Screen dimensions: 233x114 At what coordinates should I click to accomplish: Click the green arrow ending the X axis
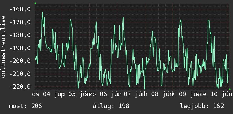230,89
